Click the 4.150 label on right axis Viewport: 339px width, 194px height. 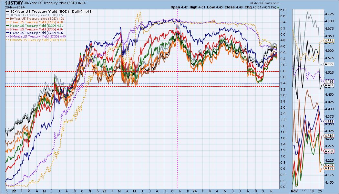tap(329, 183)
